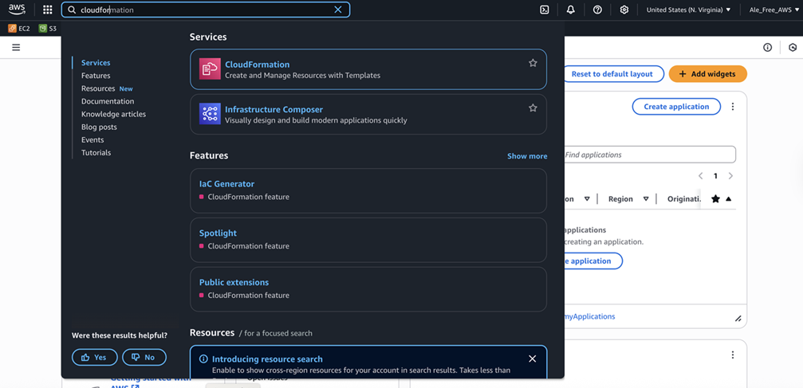803x388 pixels.
Task: Open the EC2 favorites shortcut
Action: click(x=19, y=29)
